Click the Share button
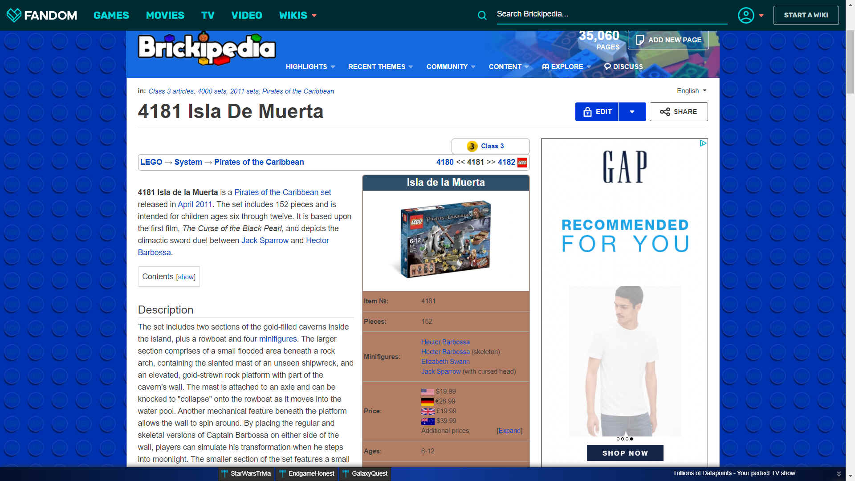855x481 pixels. pos(678,112)
